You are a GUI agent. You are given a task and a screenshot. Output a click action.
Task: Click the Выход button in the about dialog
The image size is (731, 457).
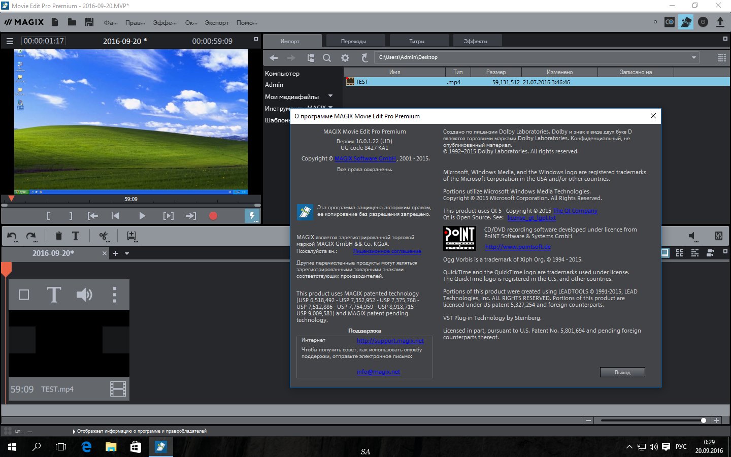coord(622,372)
